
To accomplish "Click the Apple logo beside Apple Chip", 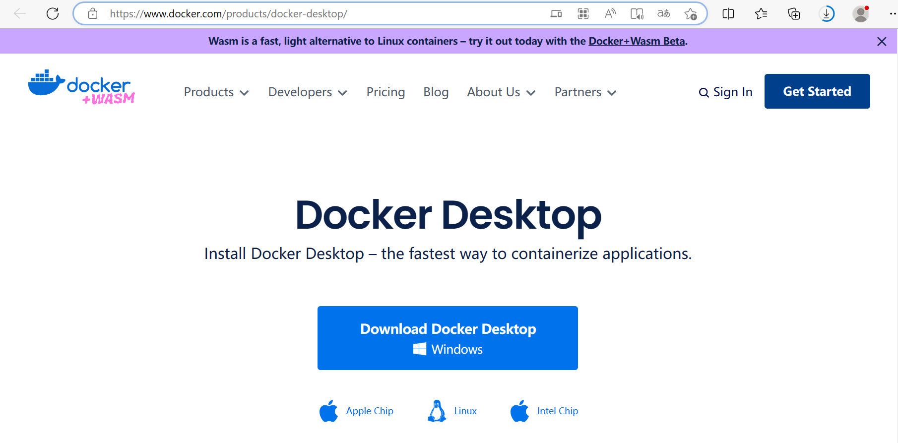I will point(328,411).
